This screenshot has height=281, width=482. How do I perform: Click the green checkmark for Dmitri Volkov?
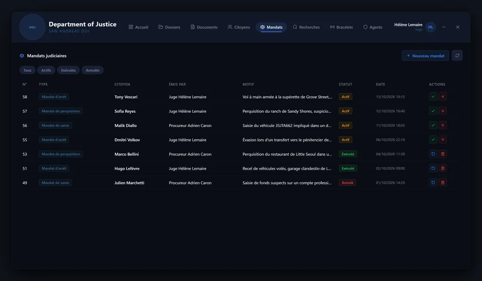click(433, 140)
